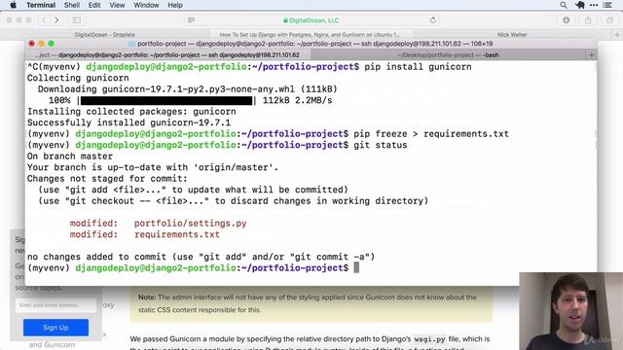This screenshot has width=623, height=350.
Task: Open the Apple menu
Action: click(x=13, y=5)
